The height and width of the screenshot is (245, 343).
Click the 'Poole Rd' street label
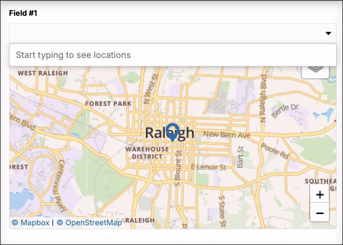[275, 151]
